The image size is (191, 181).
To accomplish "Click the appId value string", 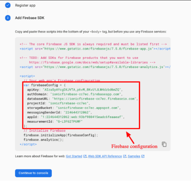I will click(82, 117).
